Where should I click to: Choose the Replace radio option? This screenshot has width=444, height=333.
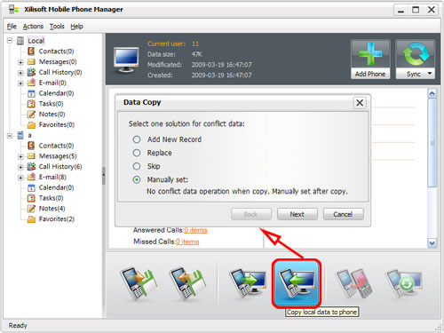pyautogui.click(x=137, y=153)
